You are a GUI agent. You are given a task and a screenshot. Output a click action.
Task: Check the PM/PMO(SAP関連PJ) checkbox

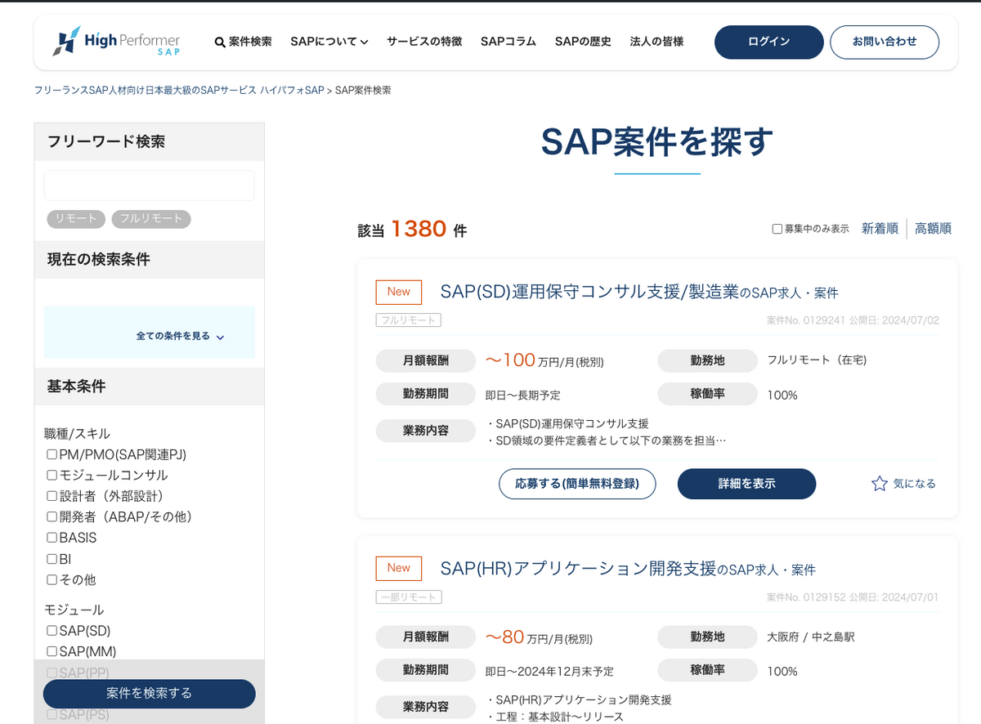(52, 454)
